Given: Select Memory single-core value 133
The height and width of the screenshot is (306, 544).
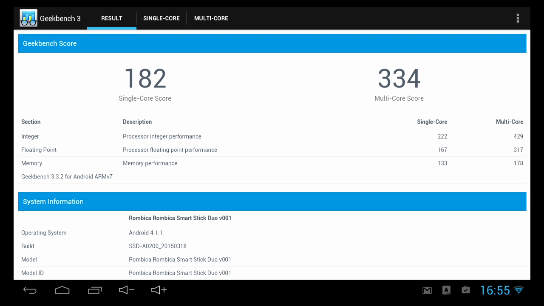Looking at the screenshot, I should pos(442,163).
